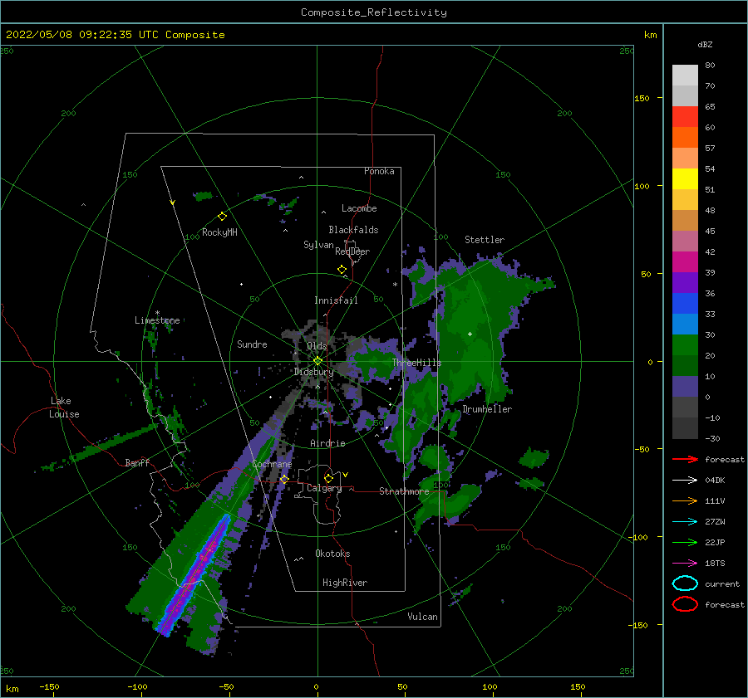This screenshot has width=748, height=698.
Task: Click the Sundre city label
Action: coord(252,344)
